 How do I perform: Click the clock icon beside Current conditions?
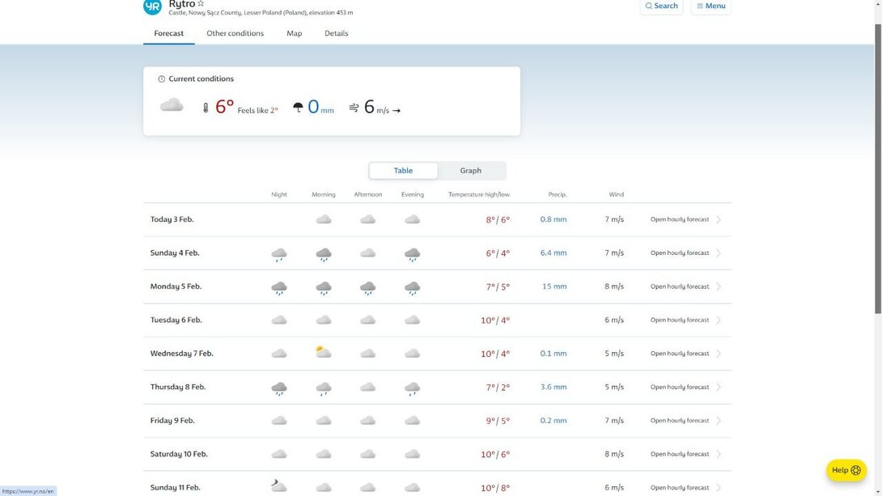pos(162,79)
